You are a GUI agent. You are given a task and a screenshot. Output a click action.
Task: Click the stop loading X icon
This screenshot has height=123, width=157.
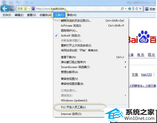point(140,9)
